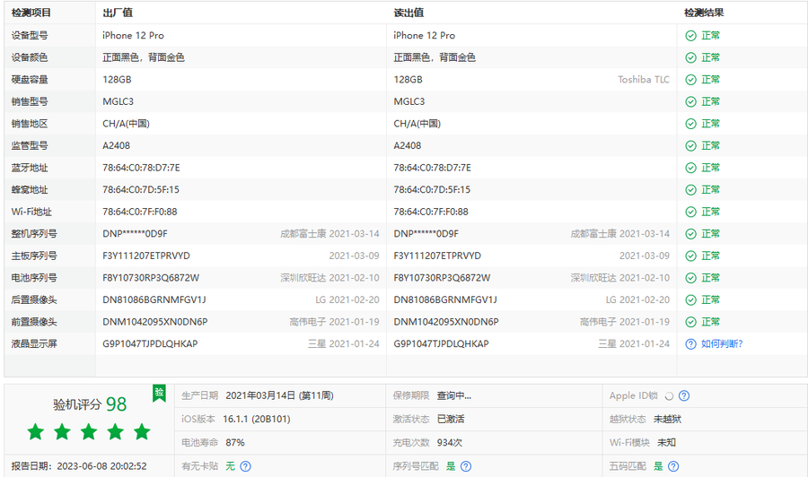Screen dimensions: 808x477
Task: Open the help icon next to Apple ID锁
Action: 684,395
